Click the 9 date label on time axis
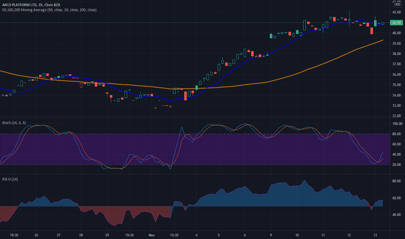This screenshot has width=405, height=239. pos(271,235)
